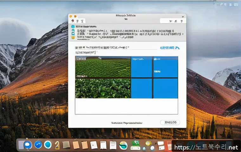Open the first tan document icon in the Dock

76,145
